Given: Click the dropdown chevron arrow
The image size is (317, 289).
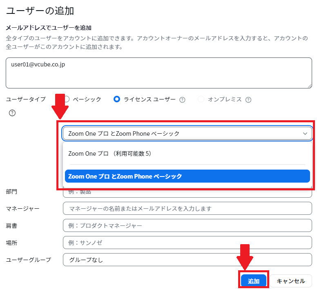Looking at the screenshot, I should 305,134.
